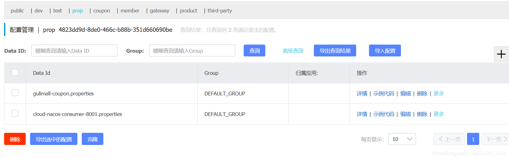Open 更多 menu for gulimall-coupon.properties
The height and width of the screenshot is (159, 509).
439,94
